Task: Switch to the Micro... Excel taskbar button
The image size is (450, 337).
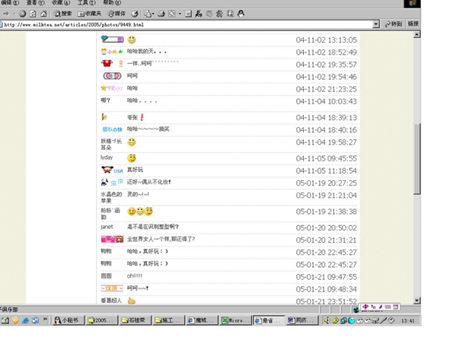Action: point(235,320)
